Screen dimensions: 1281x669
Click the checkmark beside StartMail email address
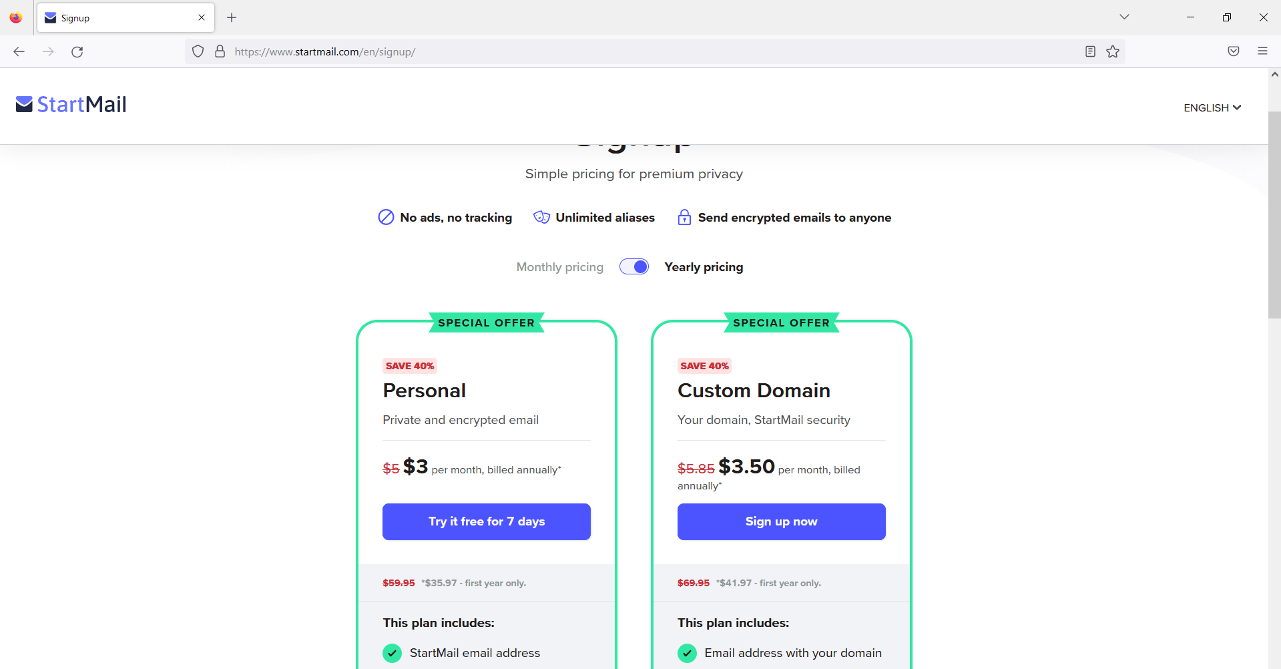click(x=392, y=653)
